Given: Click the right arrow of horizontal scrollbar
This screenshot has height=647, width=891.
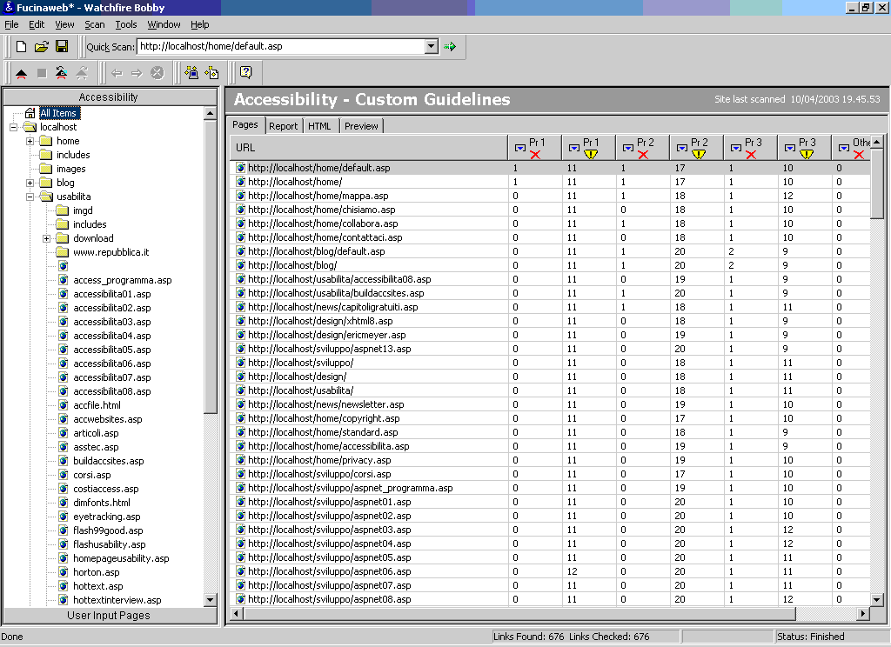Looking at the screenshot, I should (x=863, y=614).
